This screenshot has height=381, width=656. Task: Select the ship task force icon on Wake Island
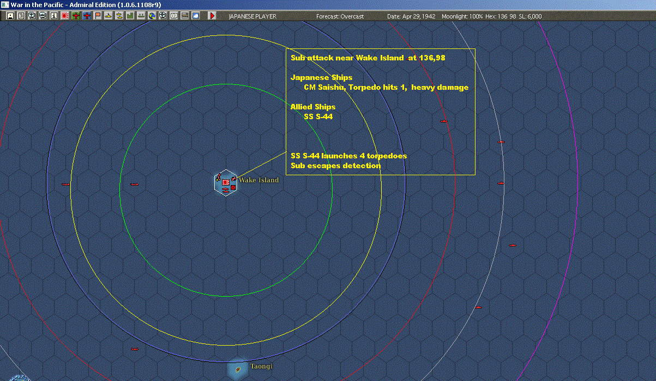(x=226, y=190)
